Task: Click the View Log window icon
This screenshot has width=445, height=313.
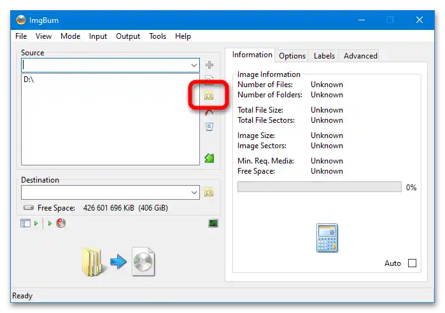Action: point(213,223)
